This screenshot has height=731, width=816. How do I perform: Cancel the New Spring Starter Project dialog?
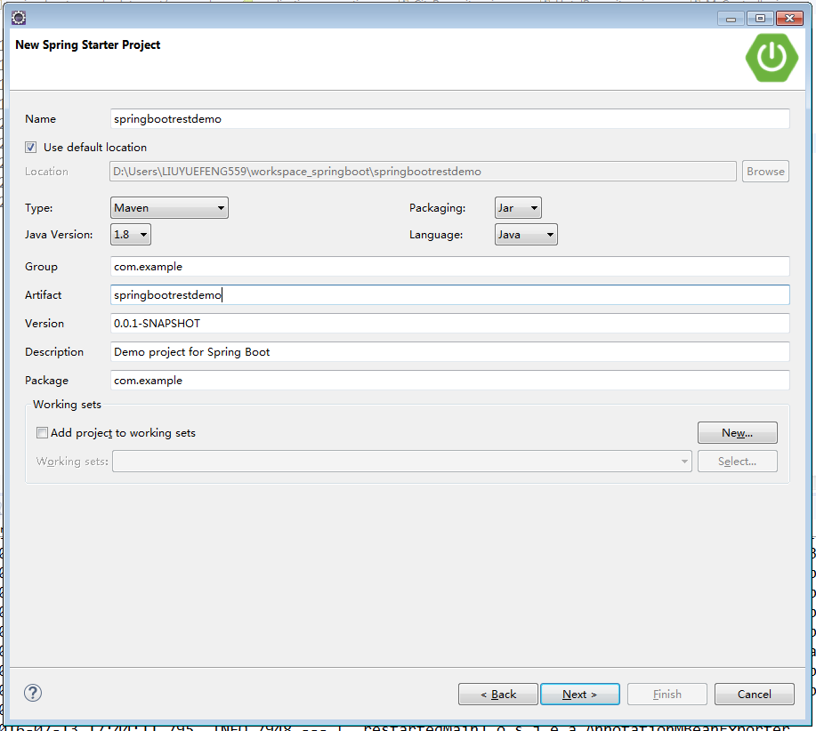(754, 694)
